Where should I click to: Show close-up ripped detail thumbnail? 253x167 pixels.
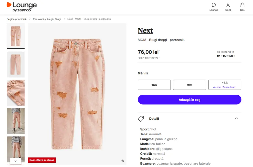[16, 93]
